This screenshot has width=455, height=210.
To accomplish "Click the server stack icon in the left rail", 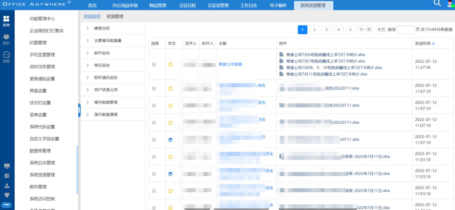I will tap(6, 176).
